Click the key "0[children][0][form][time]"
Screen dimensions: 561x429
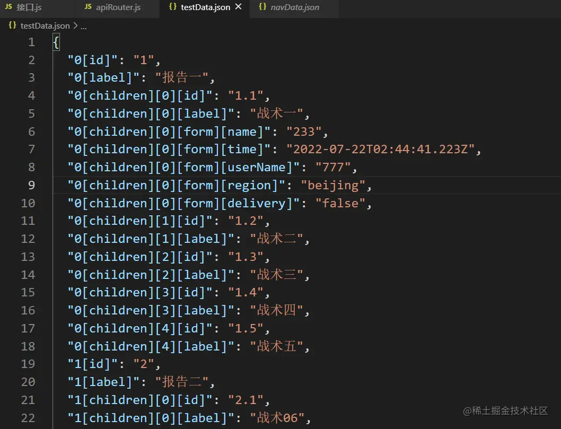coord(169,149)
